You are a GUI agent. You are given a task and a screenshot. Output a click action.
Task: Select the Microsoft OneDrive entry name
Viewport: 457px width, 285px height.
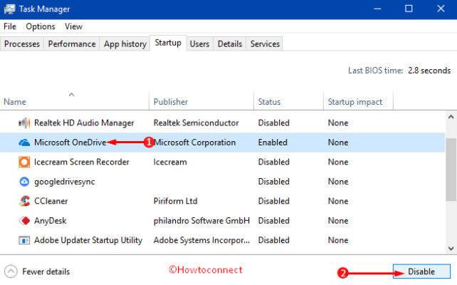click(70, 142)
